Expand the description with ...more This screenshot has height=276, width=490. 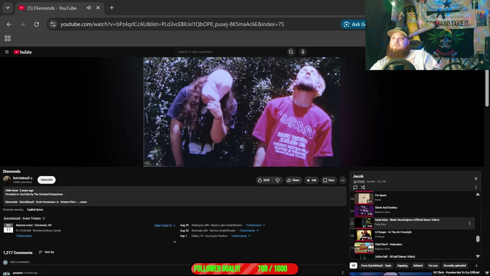tap(83, 202)
